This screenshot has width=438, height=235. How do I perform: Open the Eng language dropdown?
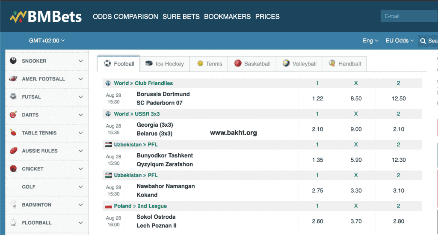pyautogui.click(x=370, y=41)
